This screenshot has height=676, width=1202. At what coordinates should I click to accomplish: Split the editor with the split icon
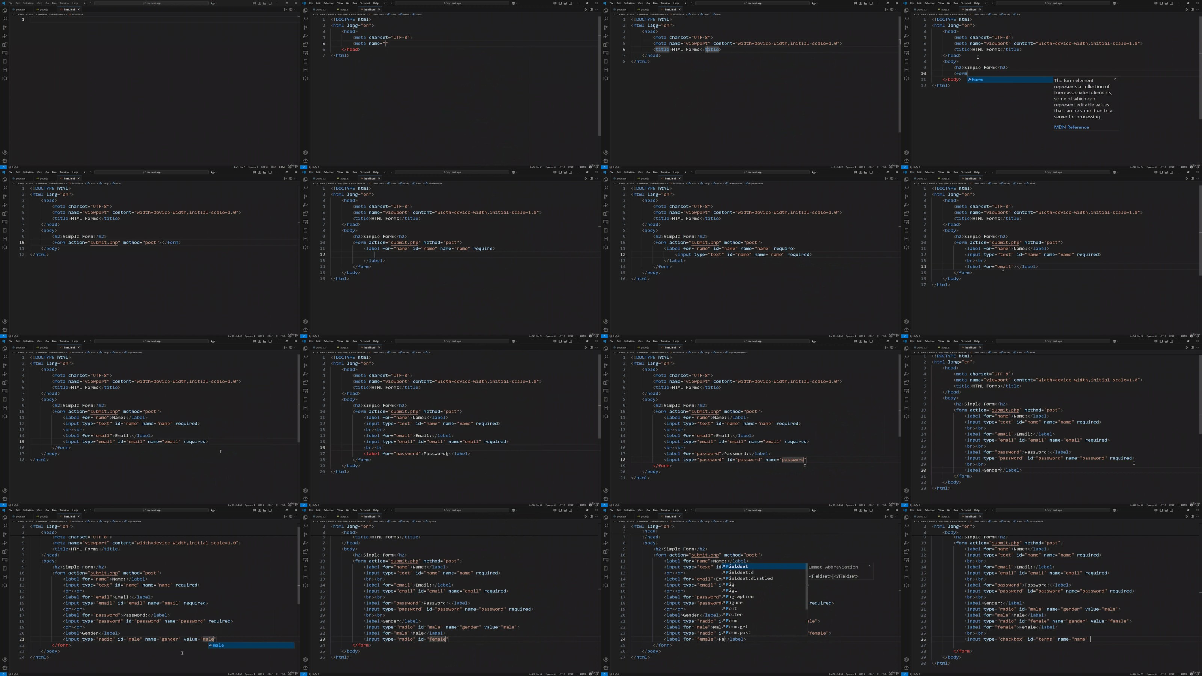tap(291, 9)
